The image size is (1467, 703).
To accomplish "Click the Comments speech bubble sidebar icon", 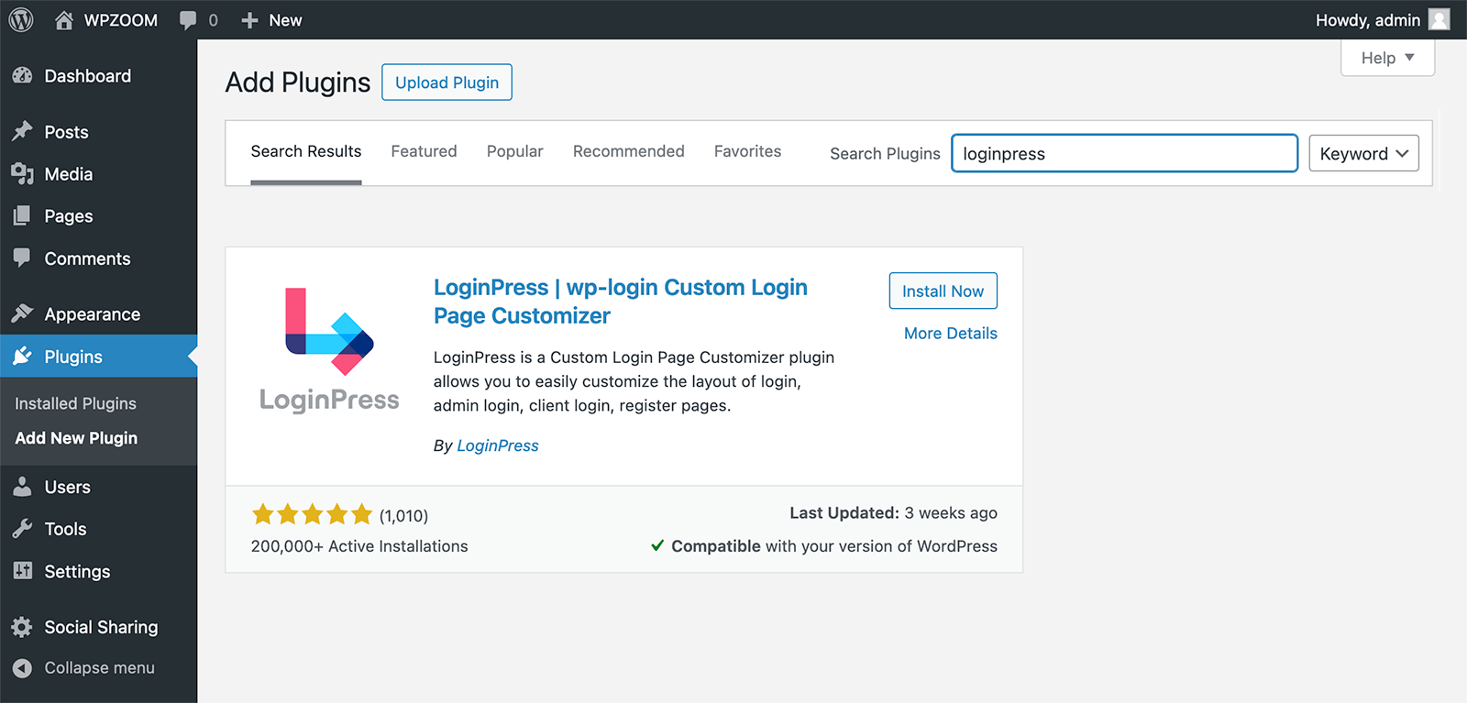I will tap(23, 258).
